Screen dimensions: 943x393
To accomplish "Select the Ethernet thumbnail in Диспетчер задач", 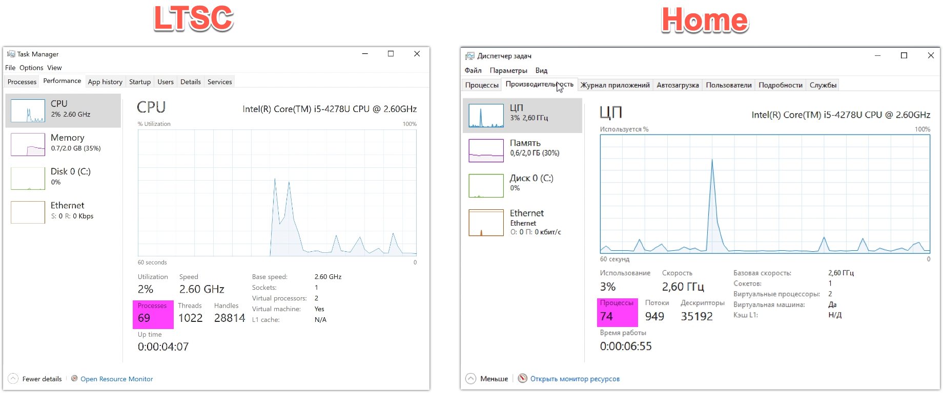I will [x=486, y=223].
